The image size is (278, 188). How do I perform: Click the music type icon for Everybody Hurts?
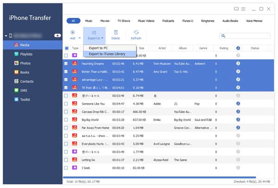75,144
